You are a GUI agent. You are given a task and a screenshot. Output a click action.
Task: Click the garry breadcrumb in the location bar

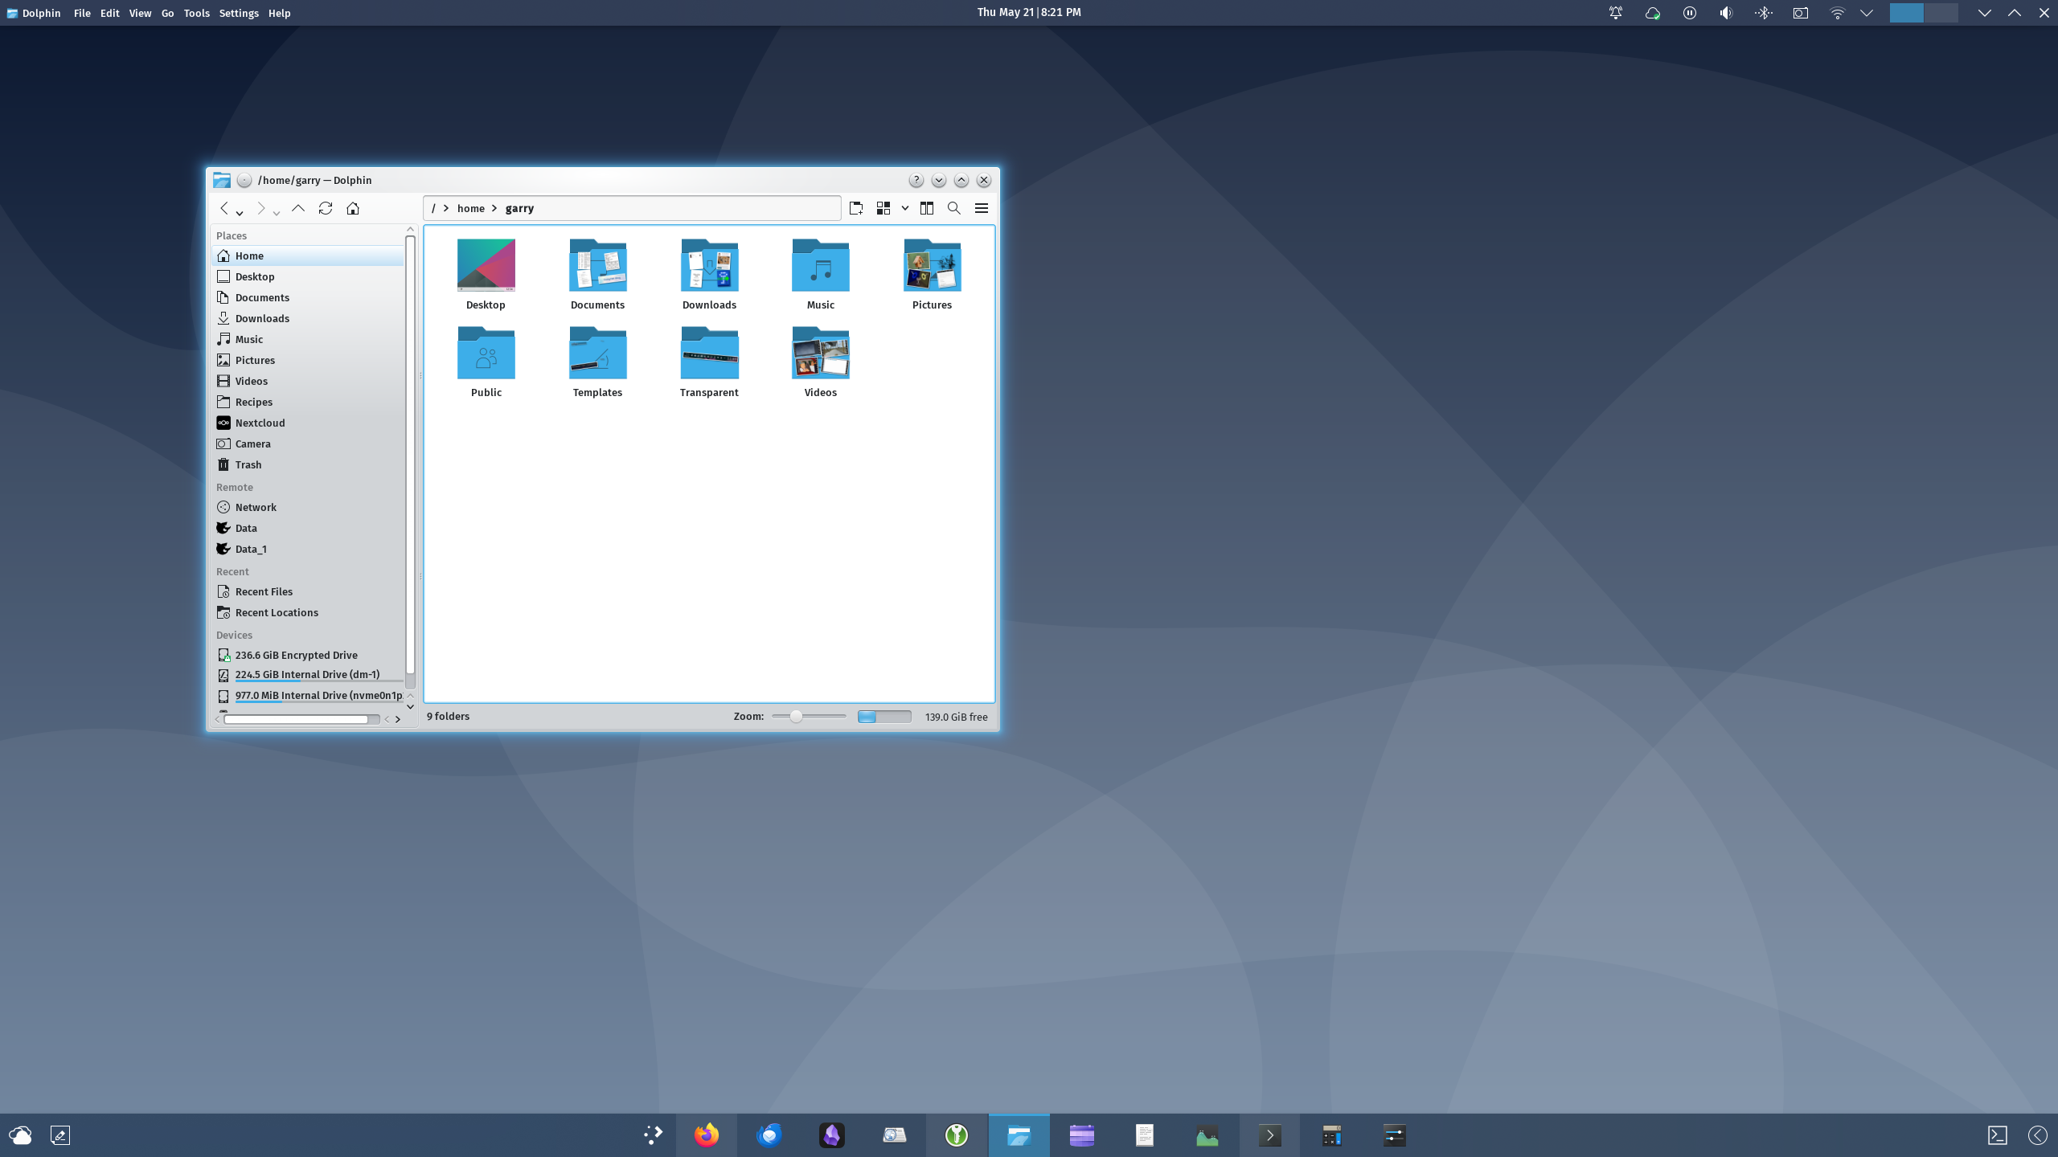coord(519,208)
